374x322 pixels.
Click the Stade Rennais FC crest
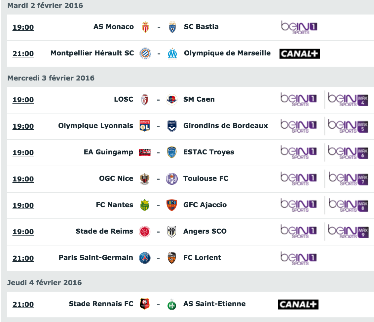144,304
